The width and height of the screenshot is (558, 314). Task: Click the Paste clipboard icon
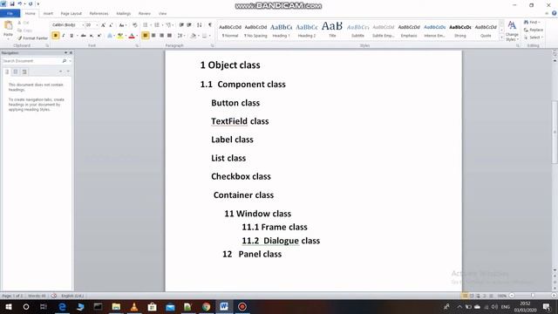coord(8,25)
